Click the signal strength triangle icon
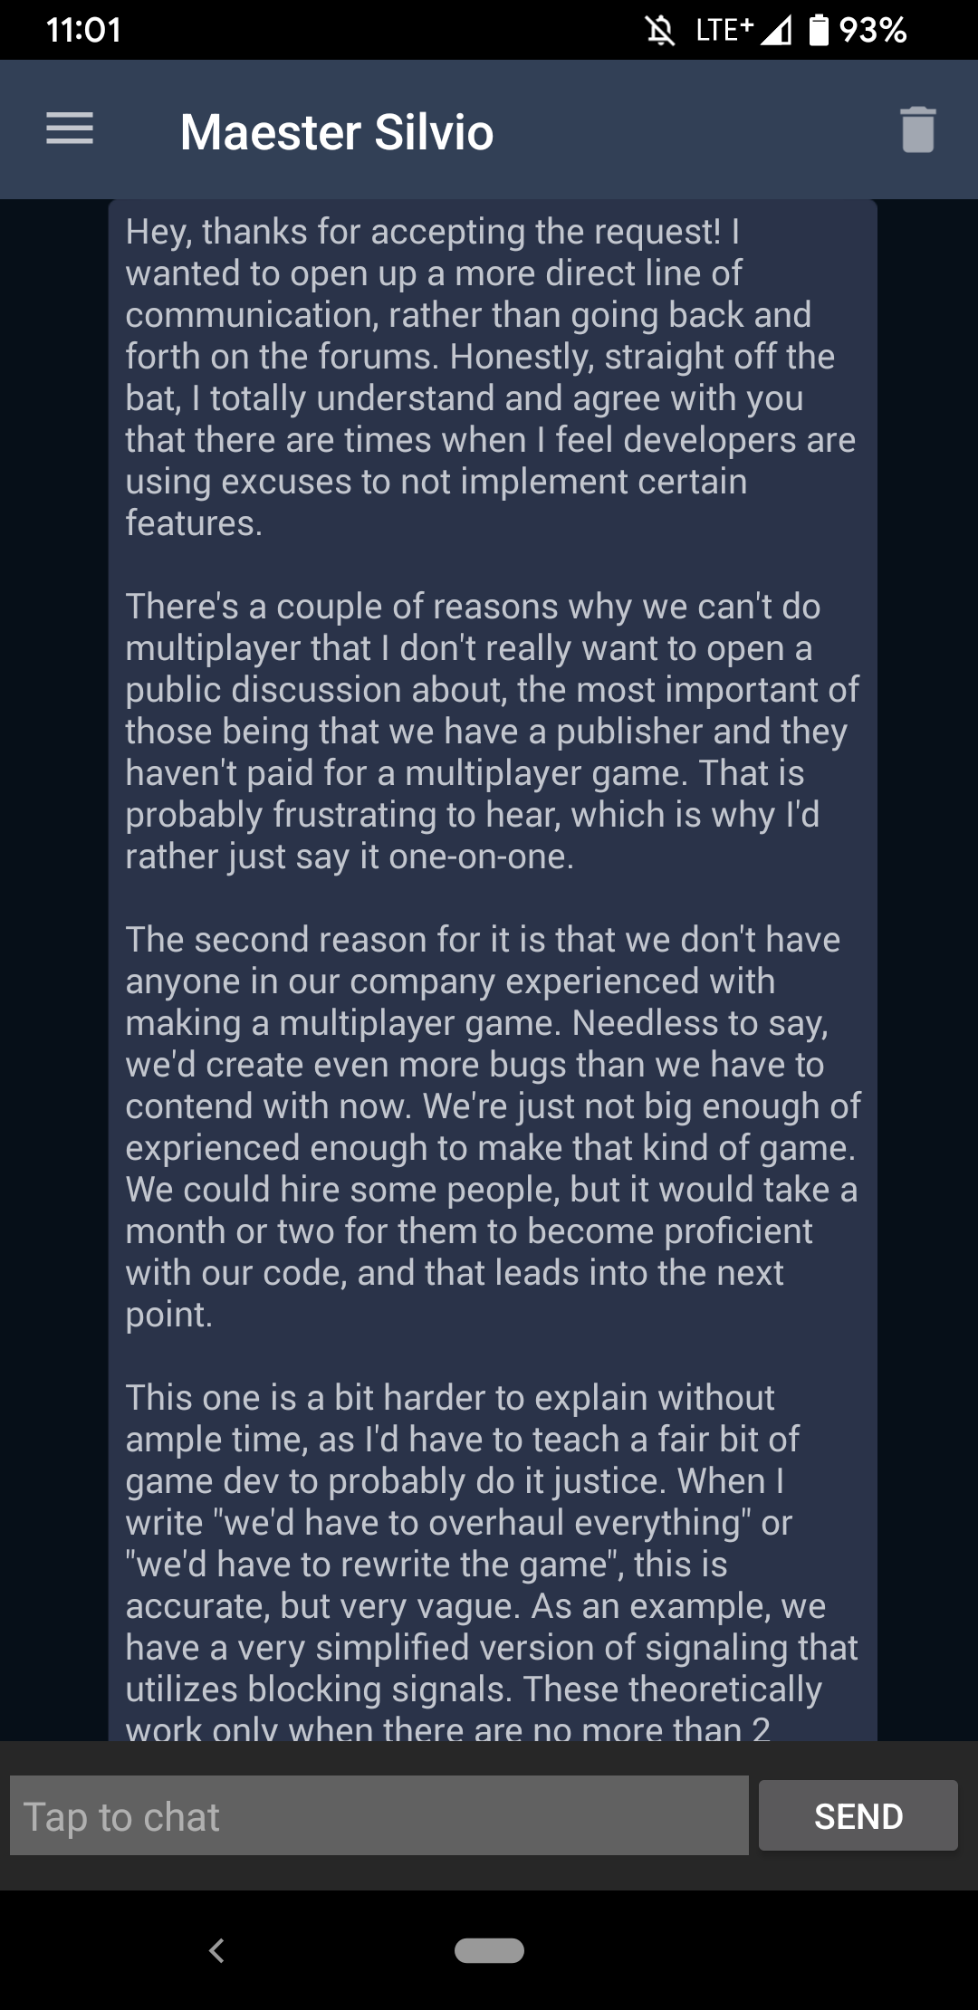The height and width of the screenshot is (2010, 978). click(775, 31)
